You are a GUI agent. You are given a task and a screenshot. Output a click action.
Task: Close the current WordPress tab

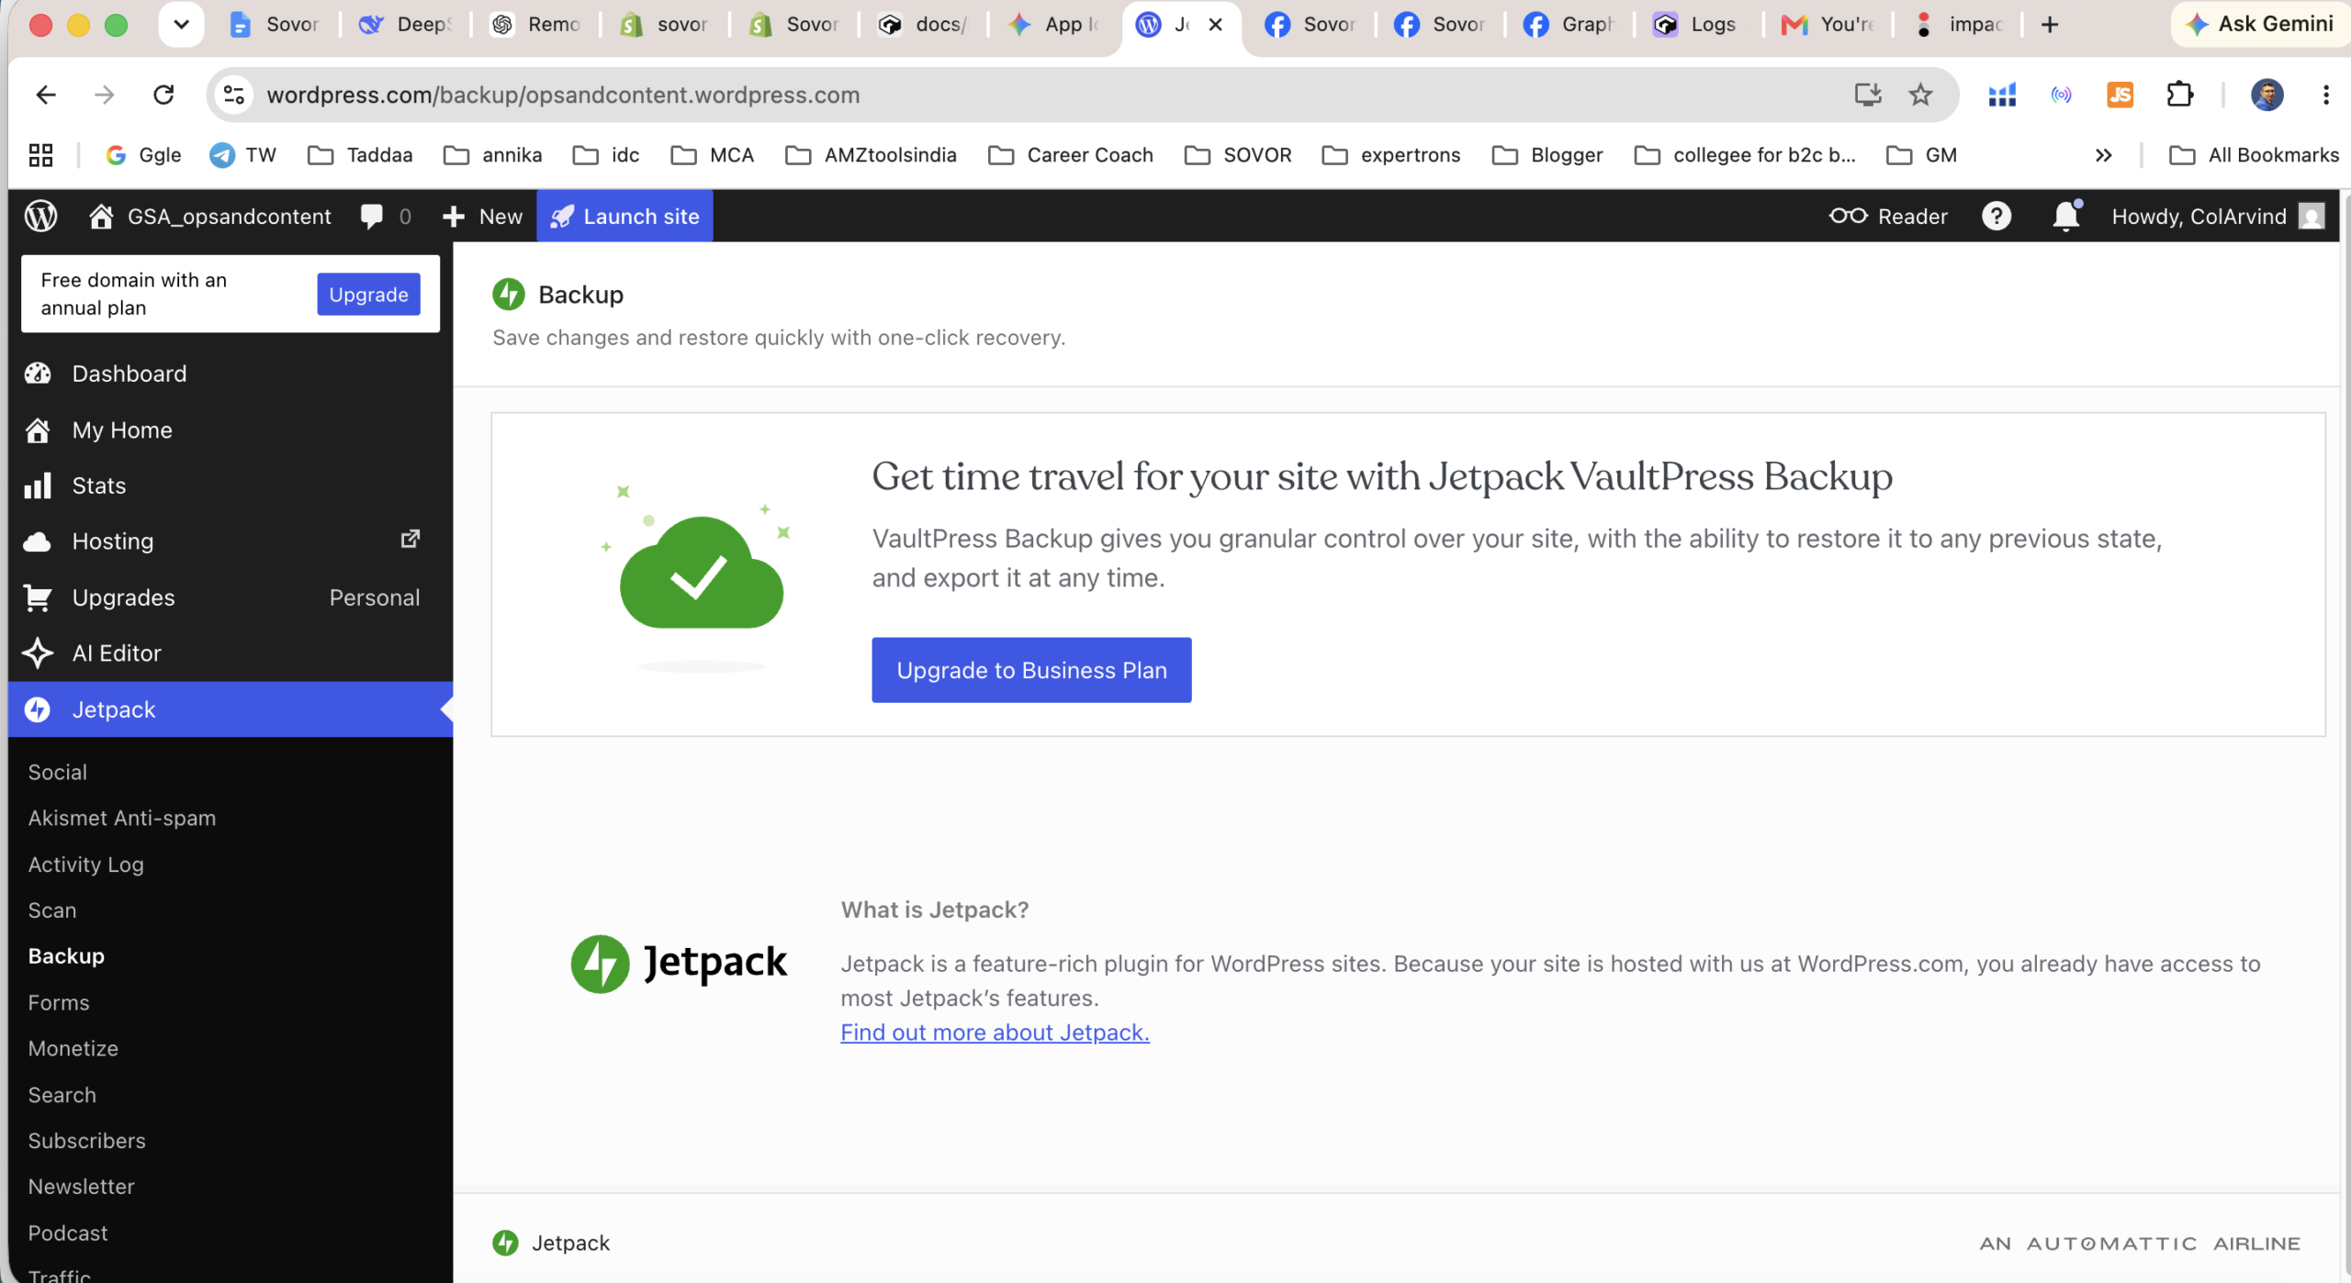click(1215, 25)
